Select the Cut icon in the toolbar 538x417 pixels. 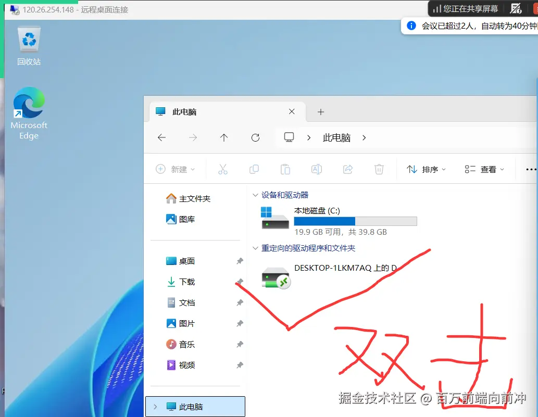[x=223, y=169]
